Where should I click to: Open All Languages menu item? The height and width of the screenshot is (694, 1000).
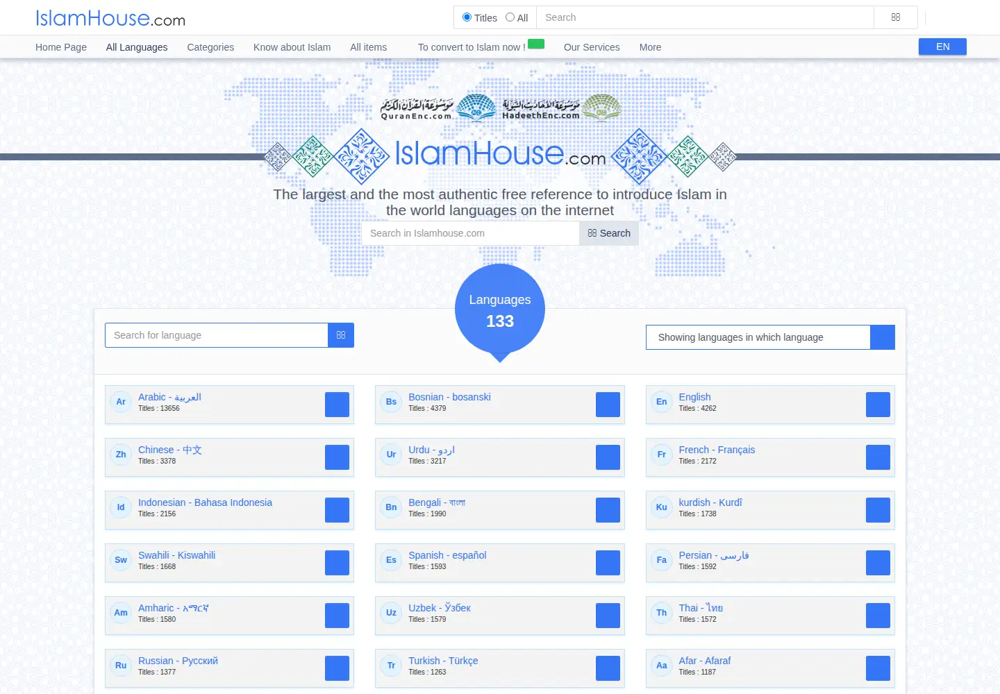(137, 47)
